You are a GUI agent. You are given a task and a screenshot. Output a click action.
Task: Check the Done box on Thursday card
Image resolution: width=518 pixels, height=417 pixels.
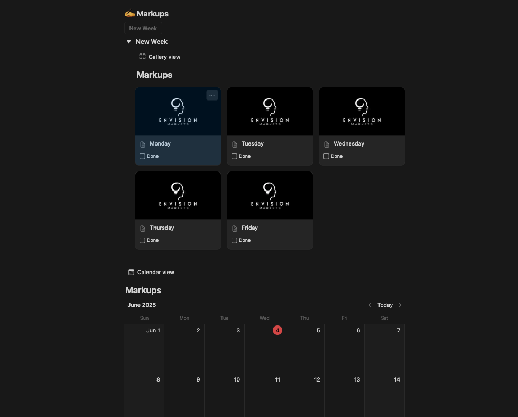click(142, 240)
